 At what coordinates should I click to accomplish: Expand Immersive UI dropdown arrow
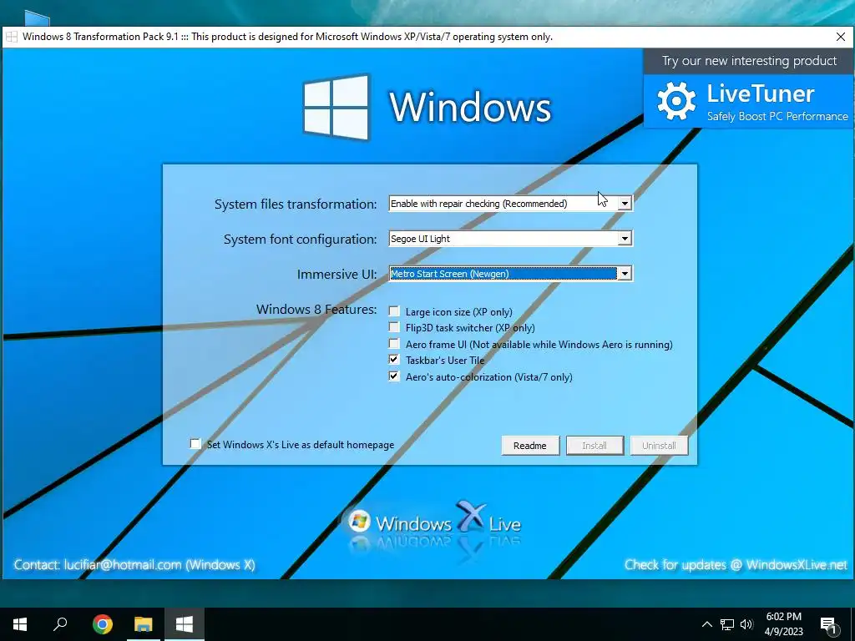point(625,273)
